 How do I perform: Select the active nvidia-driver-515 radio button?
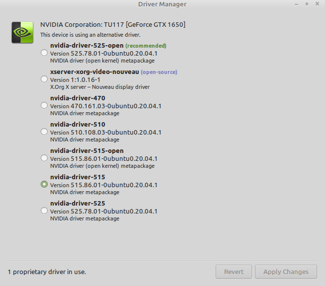click(x=44, y=184)
